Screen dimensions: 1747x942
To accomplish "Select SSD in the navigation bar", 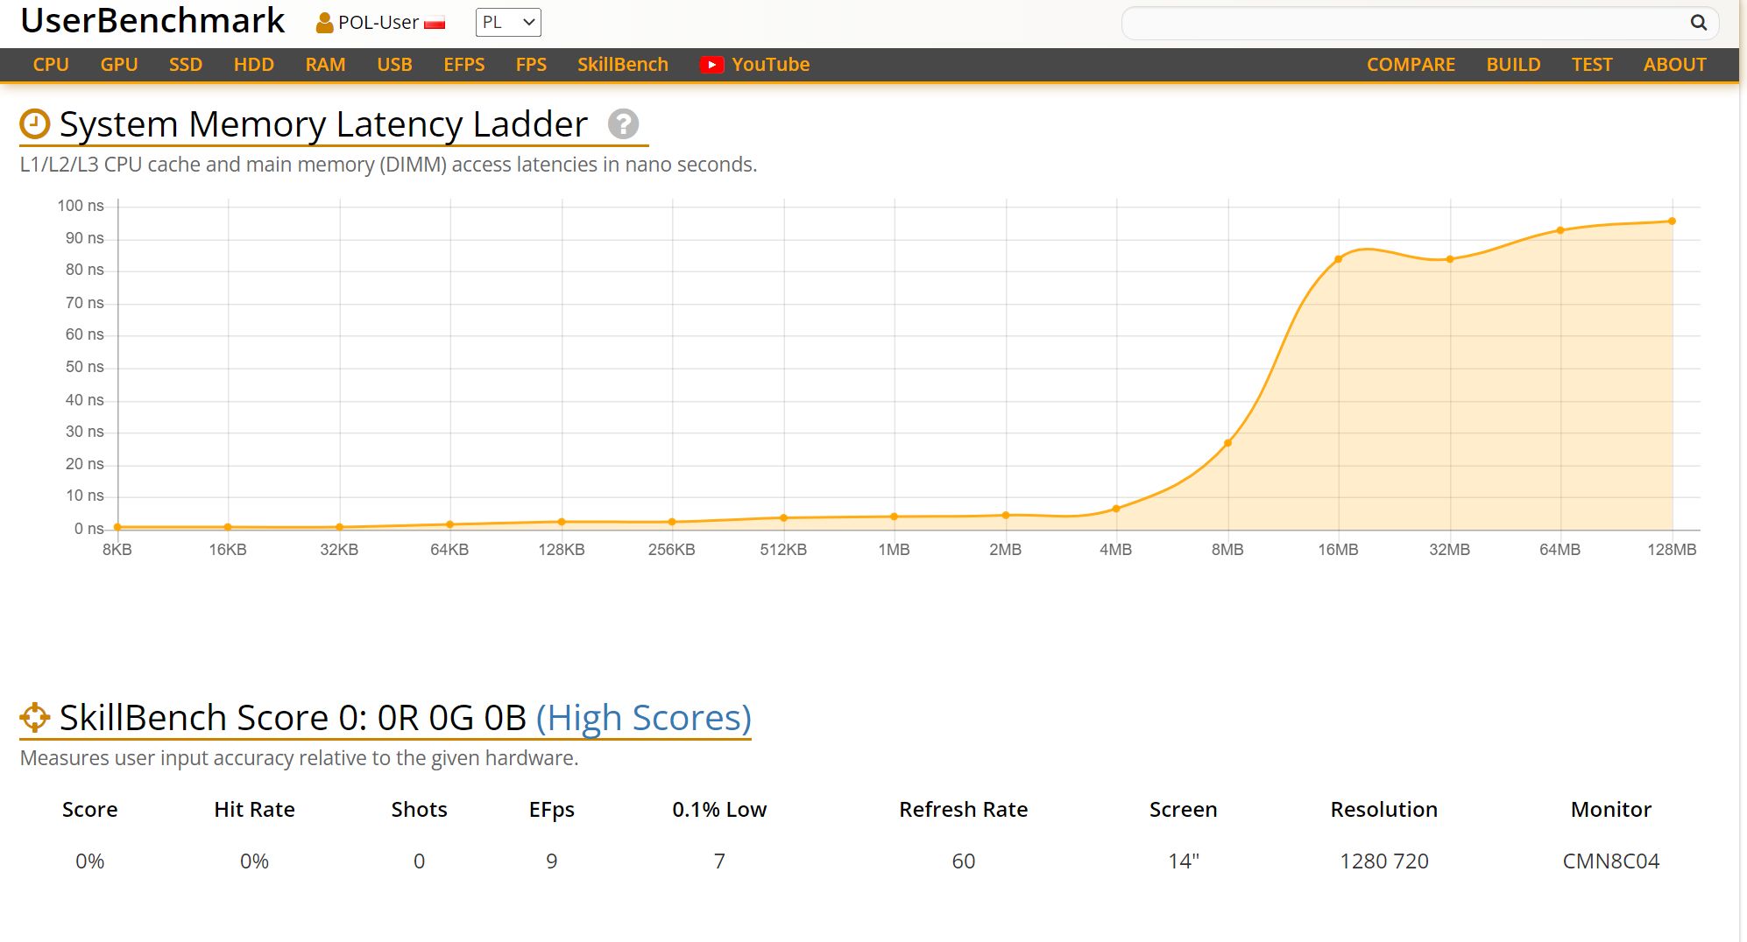I will 186,65.
